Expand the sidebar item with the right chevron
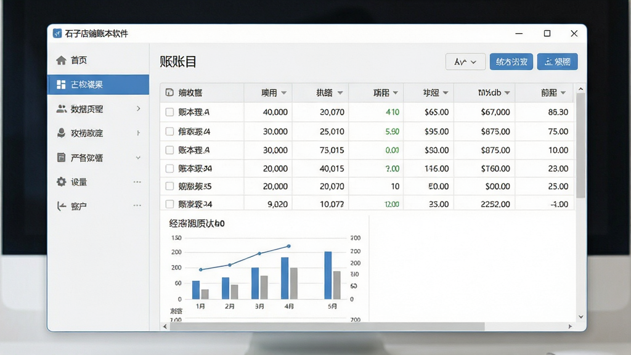This screenshot has width=631, height=355. pyautogui.click(x=139, y=108)
